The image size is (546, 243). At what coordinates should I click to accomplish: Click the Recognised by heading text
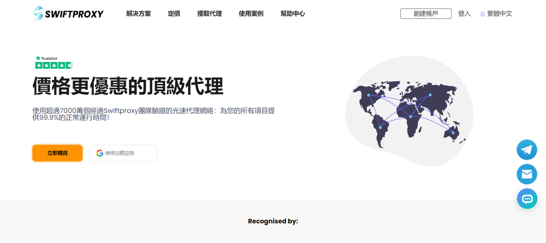point(273,221)
